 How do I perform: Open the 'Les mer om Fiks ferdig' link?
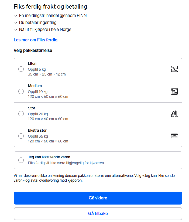[36, 40]
